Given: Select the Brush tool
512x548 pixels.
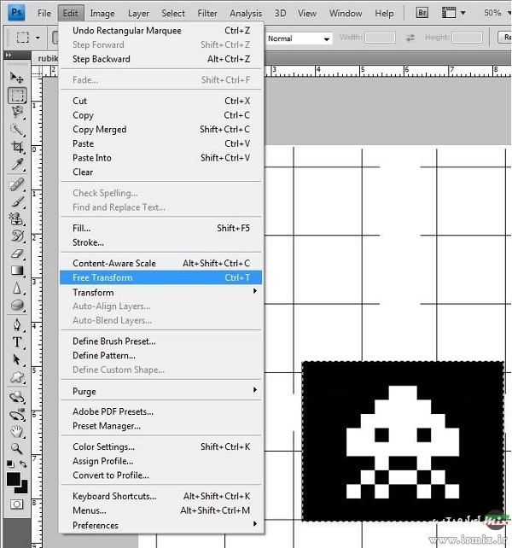Looking at the screenshot, I should (17, 201).
